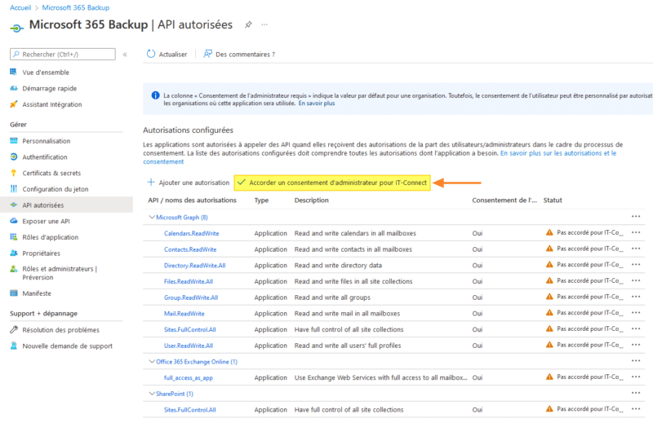Click the Nouvelle demande de support icon
This screenshot has height=423, width=653.
14,346
